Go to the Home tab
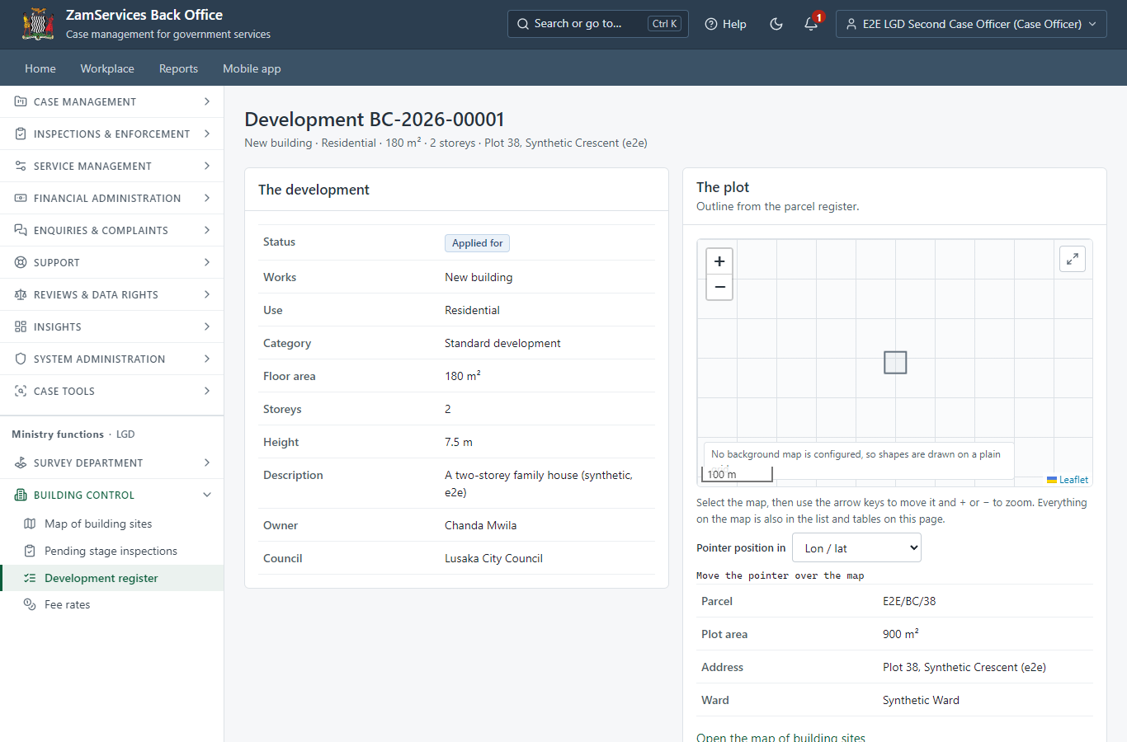1127x742 pixels. [40, 68]
